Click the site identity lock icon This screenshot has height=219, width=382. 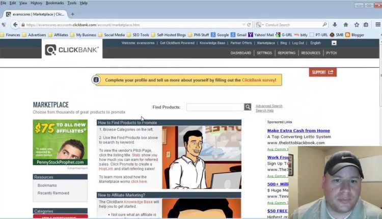23,25
